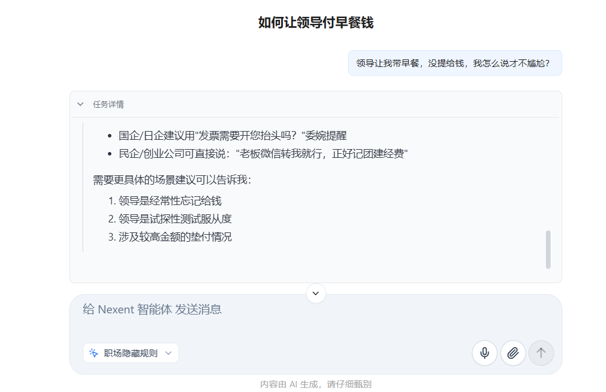Click the 任务详情 header label
The height and width of the screenshot is (392, 606).
[x=108, y=104]
